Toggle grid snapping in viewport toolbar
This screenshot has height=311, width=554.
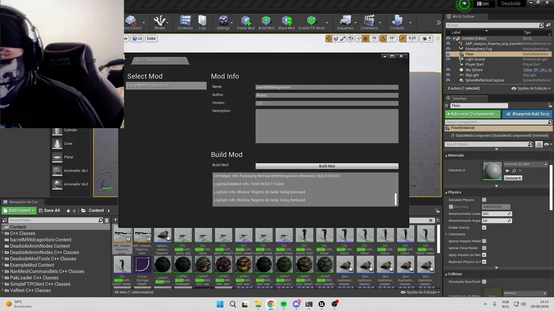click(365, 38)
